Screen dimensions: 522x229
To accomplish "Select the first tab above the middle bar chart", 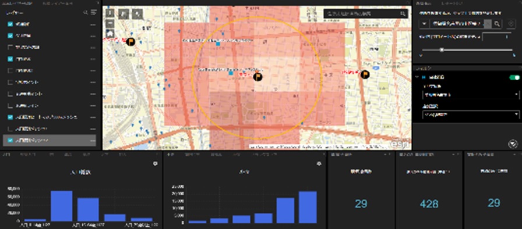I will coord(171,155).
